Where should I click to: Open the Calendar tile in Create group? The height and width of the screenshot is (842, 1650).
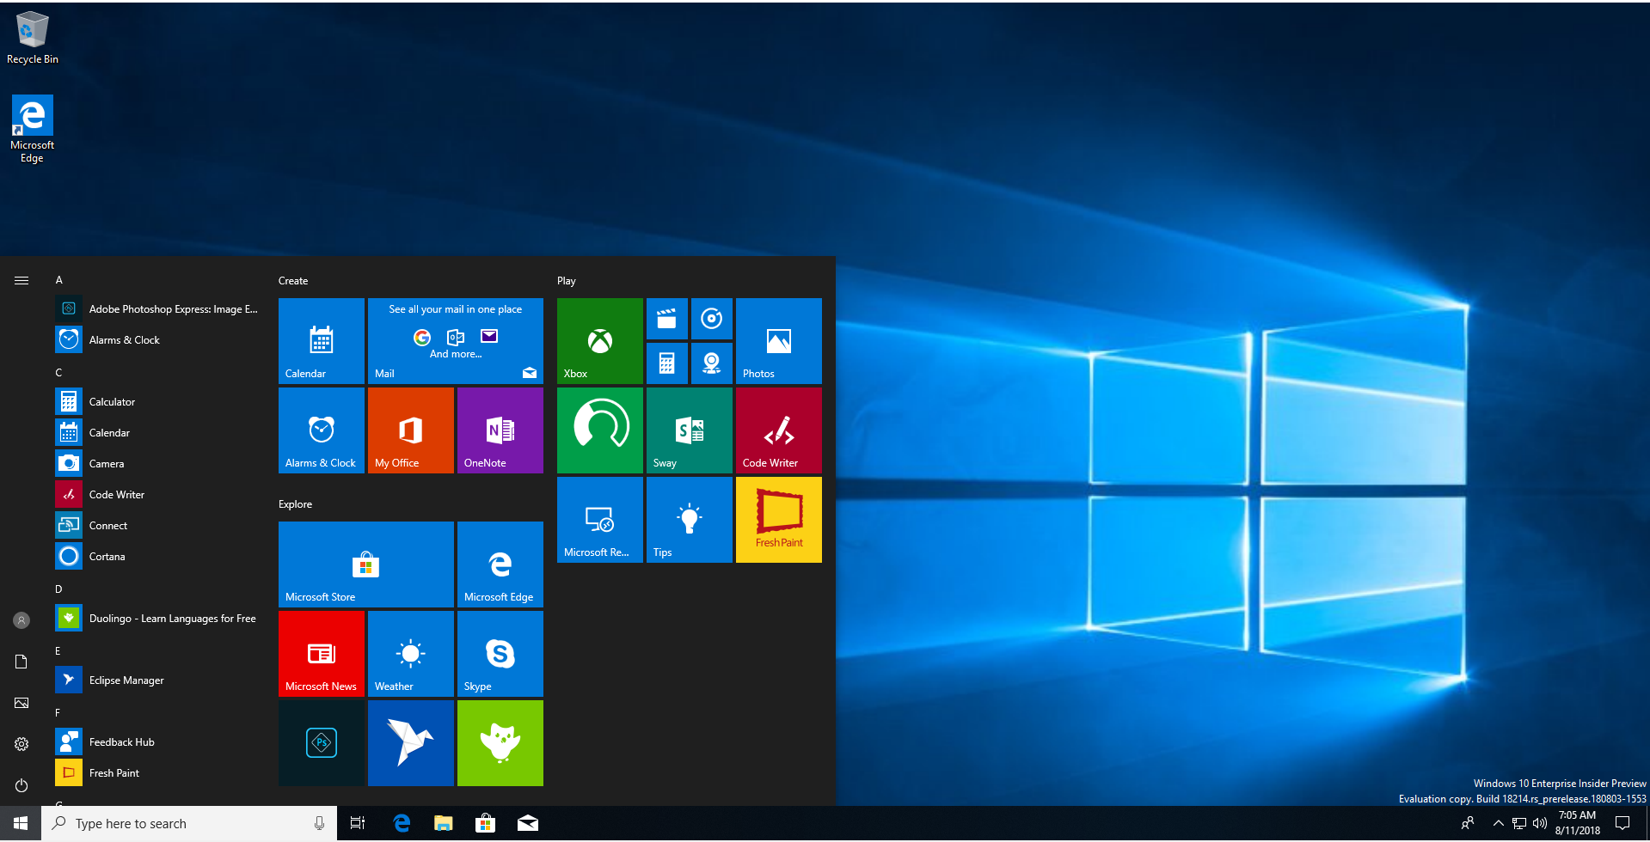coord(322,341)
